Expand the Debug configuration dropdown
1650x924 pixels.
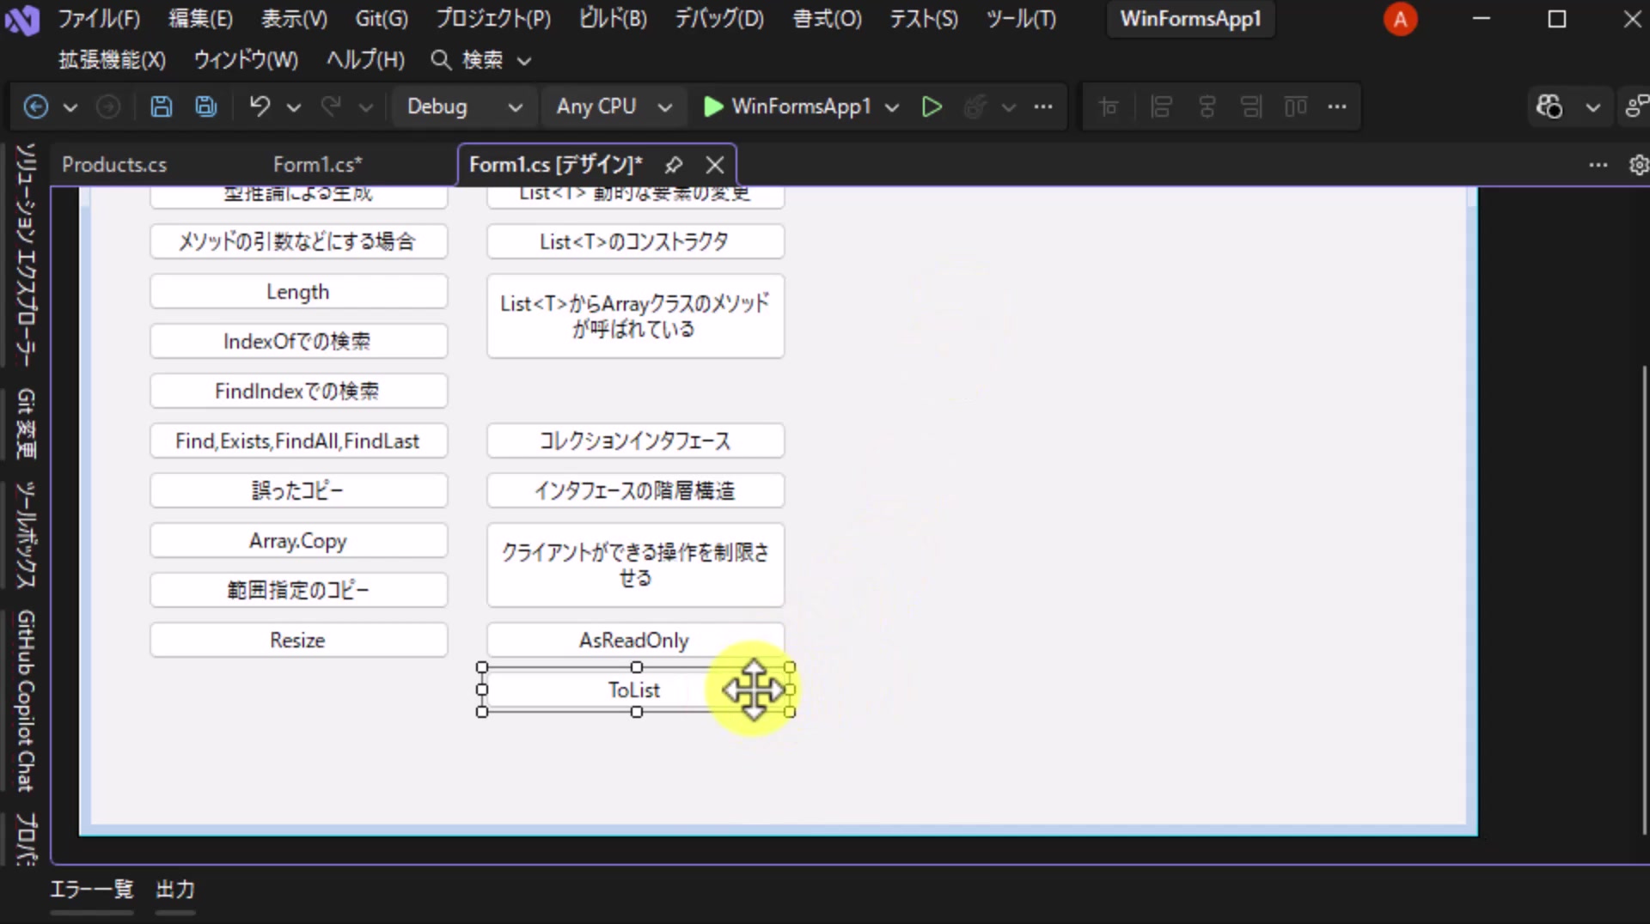(x=516, y=107)
